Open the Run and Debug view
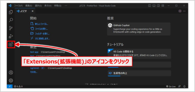 [x=11, y=36]
